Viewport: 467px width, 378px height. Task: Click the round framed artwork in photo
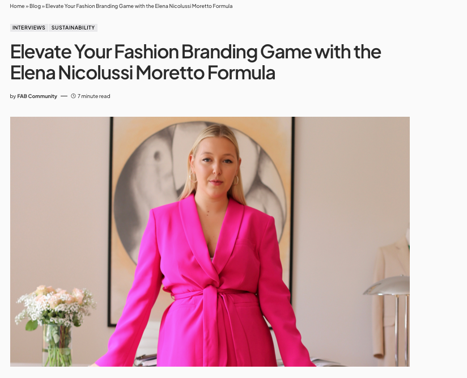click(x=164, y=187)
